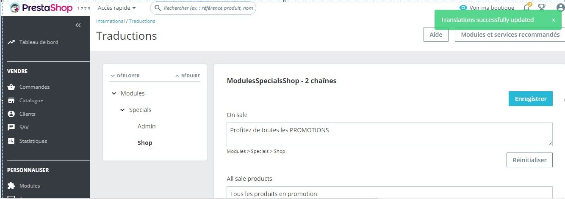Open the user profile avatar icon

[x=560, y=8]
